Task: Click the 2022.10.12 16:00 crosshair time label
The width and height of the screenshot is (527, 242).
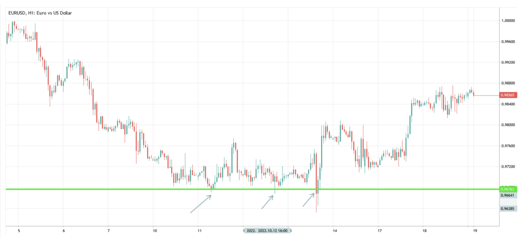Action: [x=273, y=230]
